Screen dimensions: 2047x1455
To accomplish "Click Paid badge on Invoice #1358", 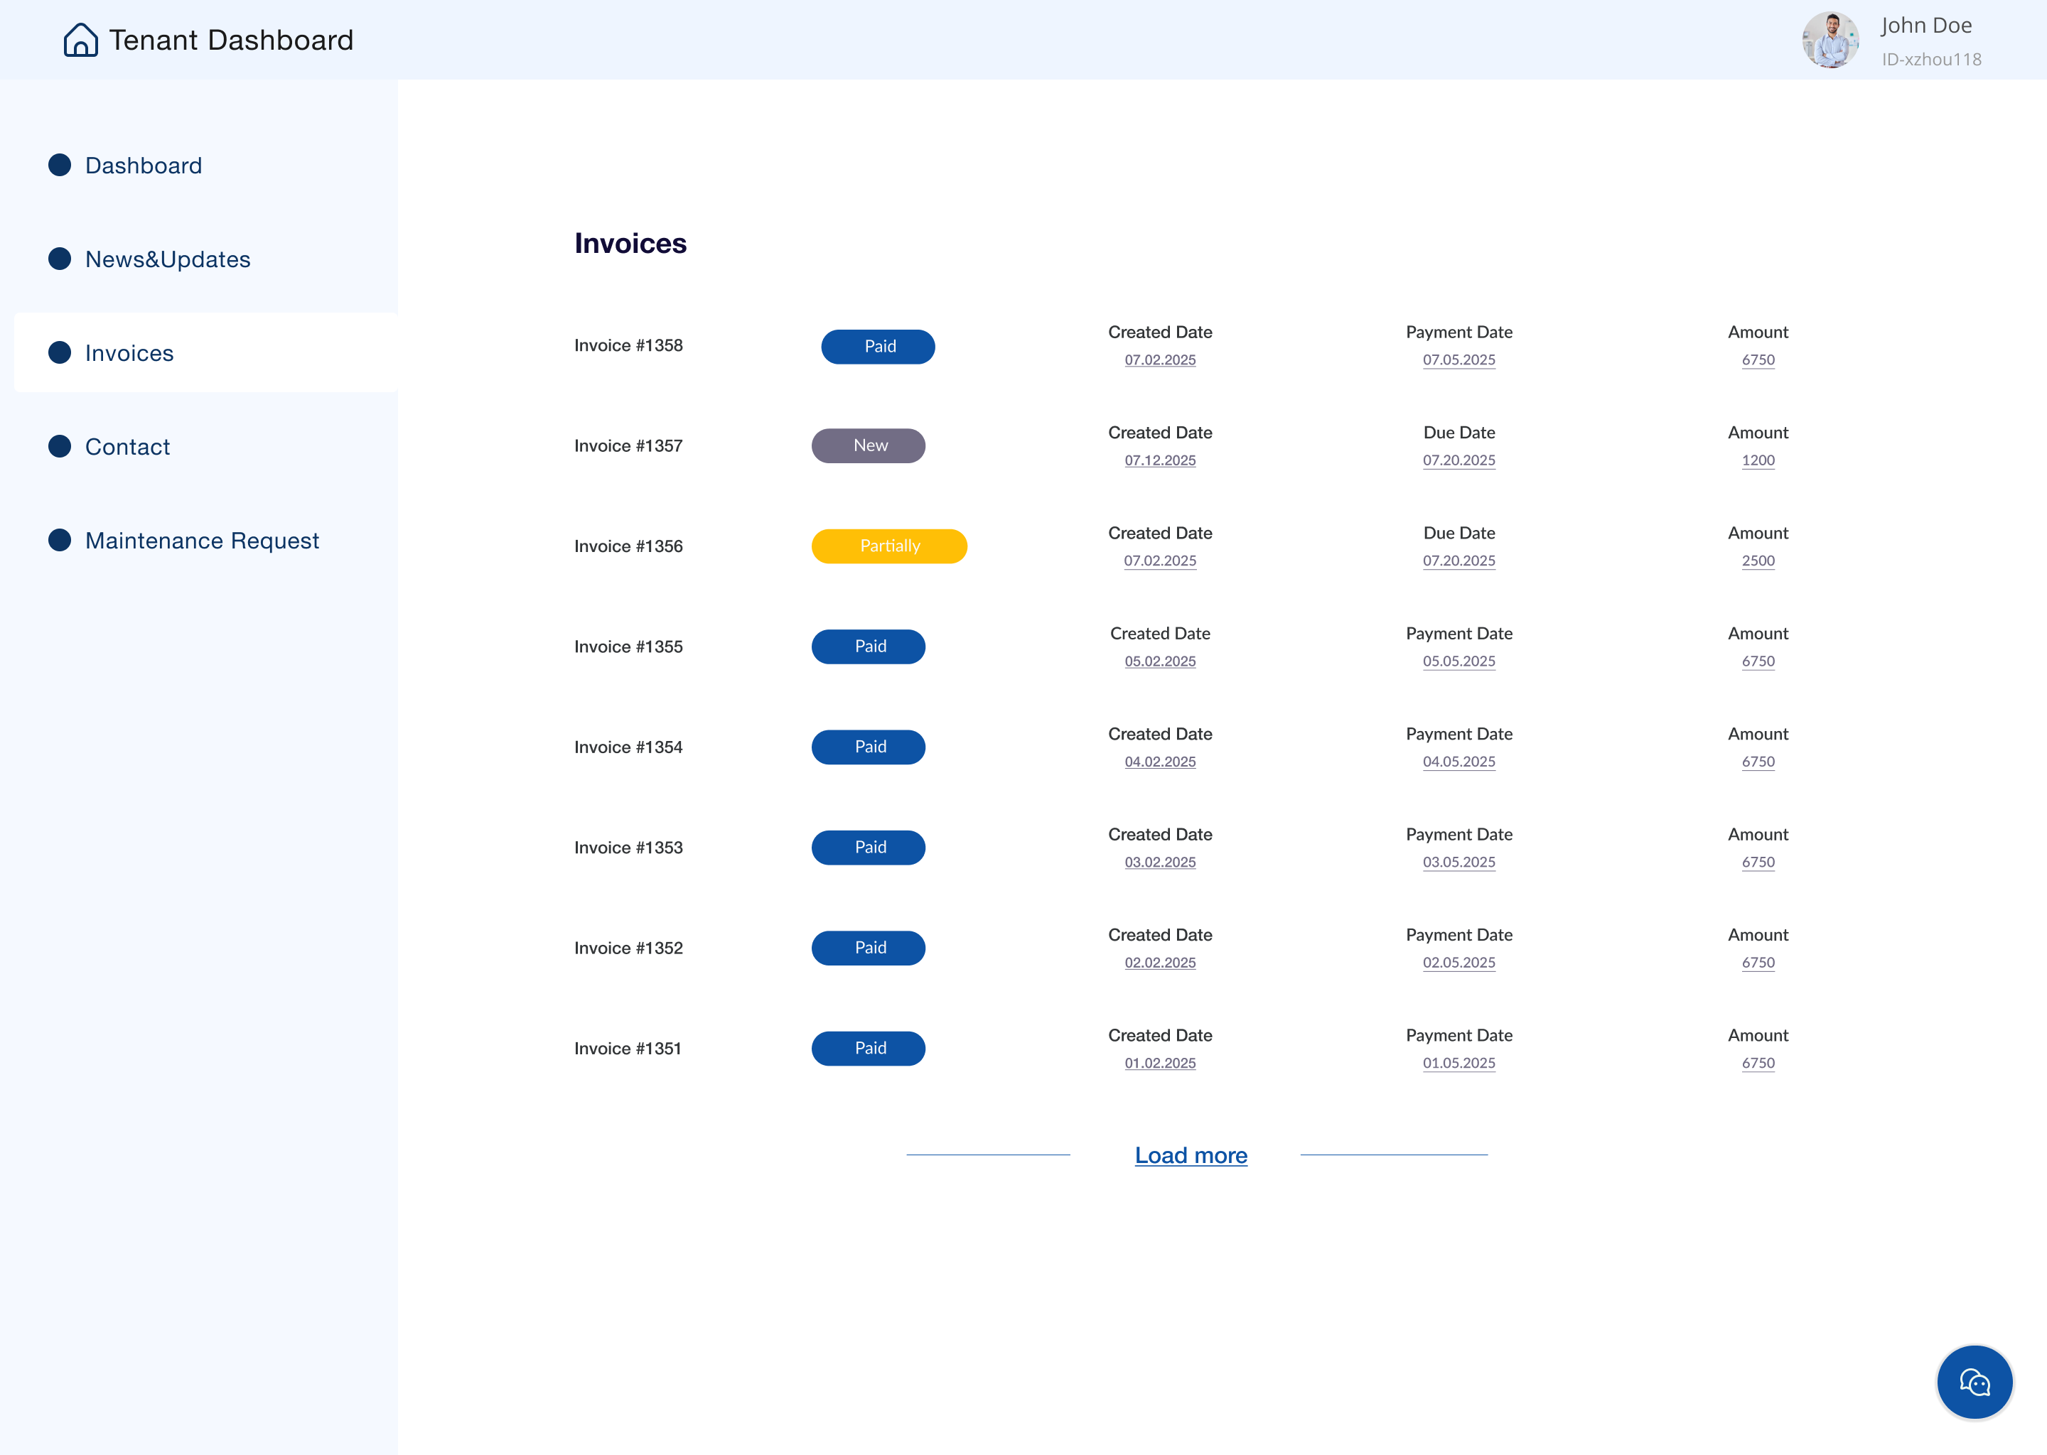I will click(x=877, y=347).
